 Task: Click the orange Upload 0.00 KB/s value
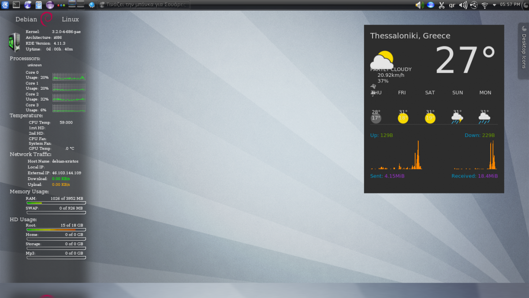click(x=61, y=185)
